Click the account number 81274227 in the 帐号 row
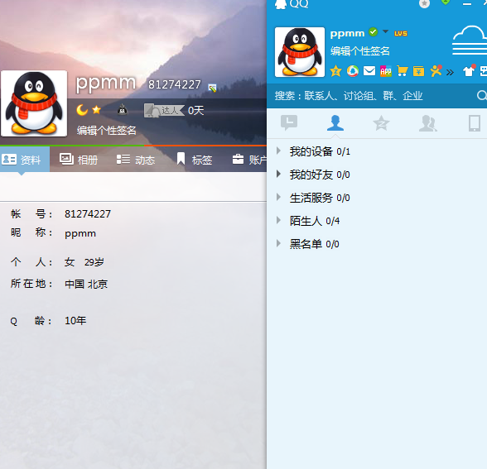Viewport: 487px width, 469px height. pos(88,213)
